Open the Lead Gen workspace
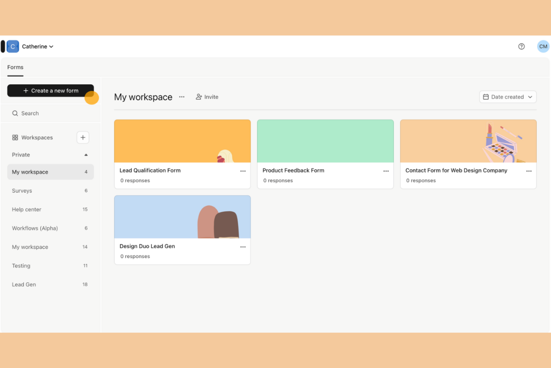This screenshot has width=551, height=368. coord(24,284)
